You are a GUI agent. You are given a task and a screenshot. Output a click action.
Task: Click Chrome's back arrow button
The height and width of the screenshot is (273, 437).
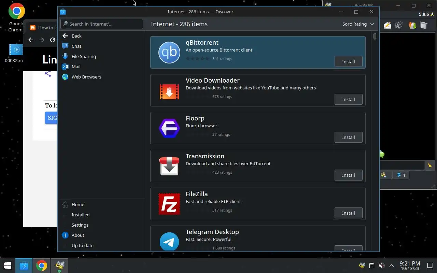pyautogui.click(x=31, y=40)
